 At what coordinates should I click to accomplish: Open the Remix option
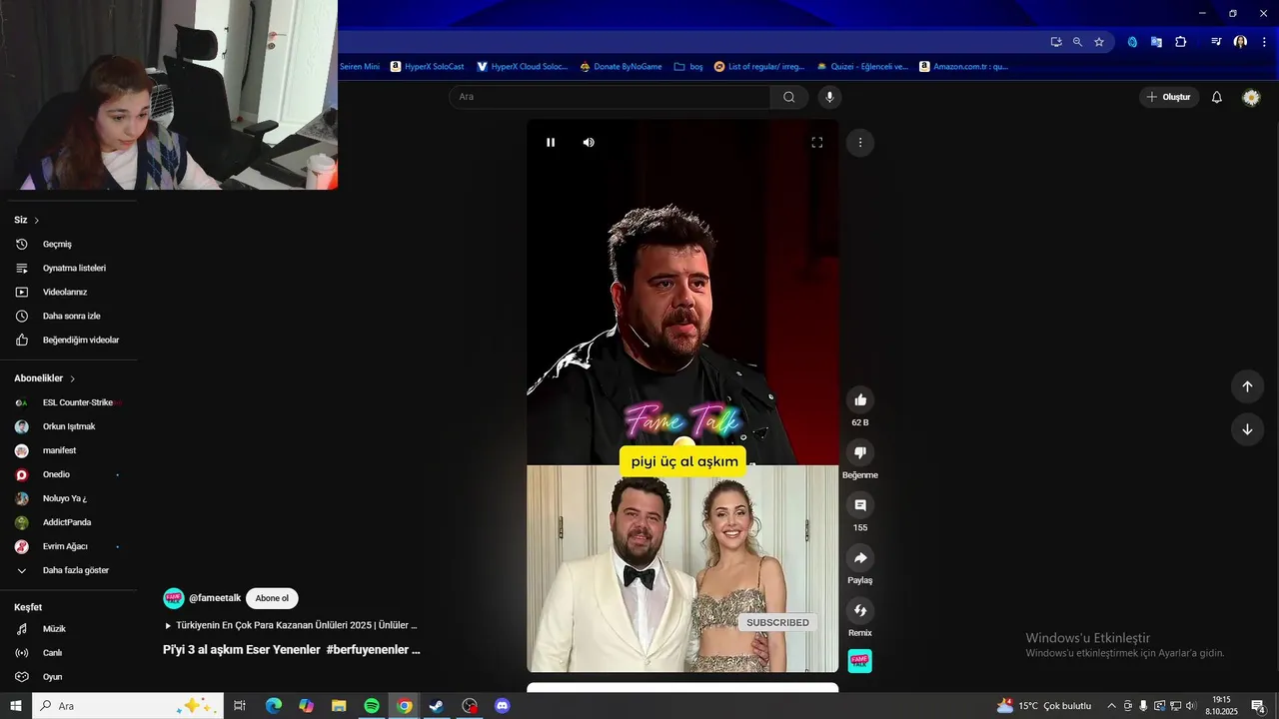point(860,610)
